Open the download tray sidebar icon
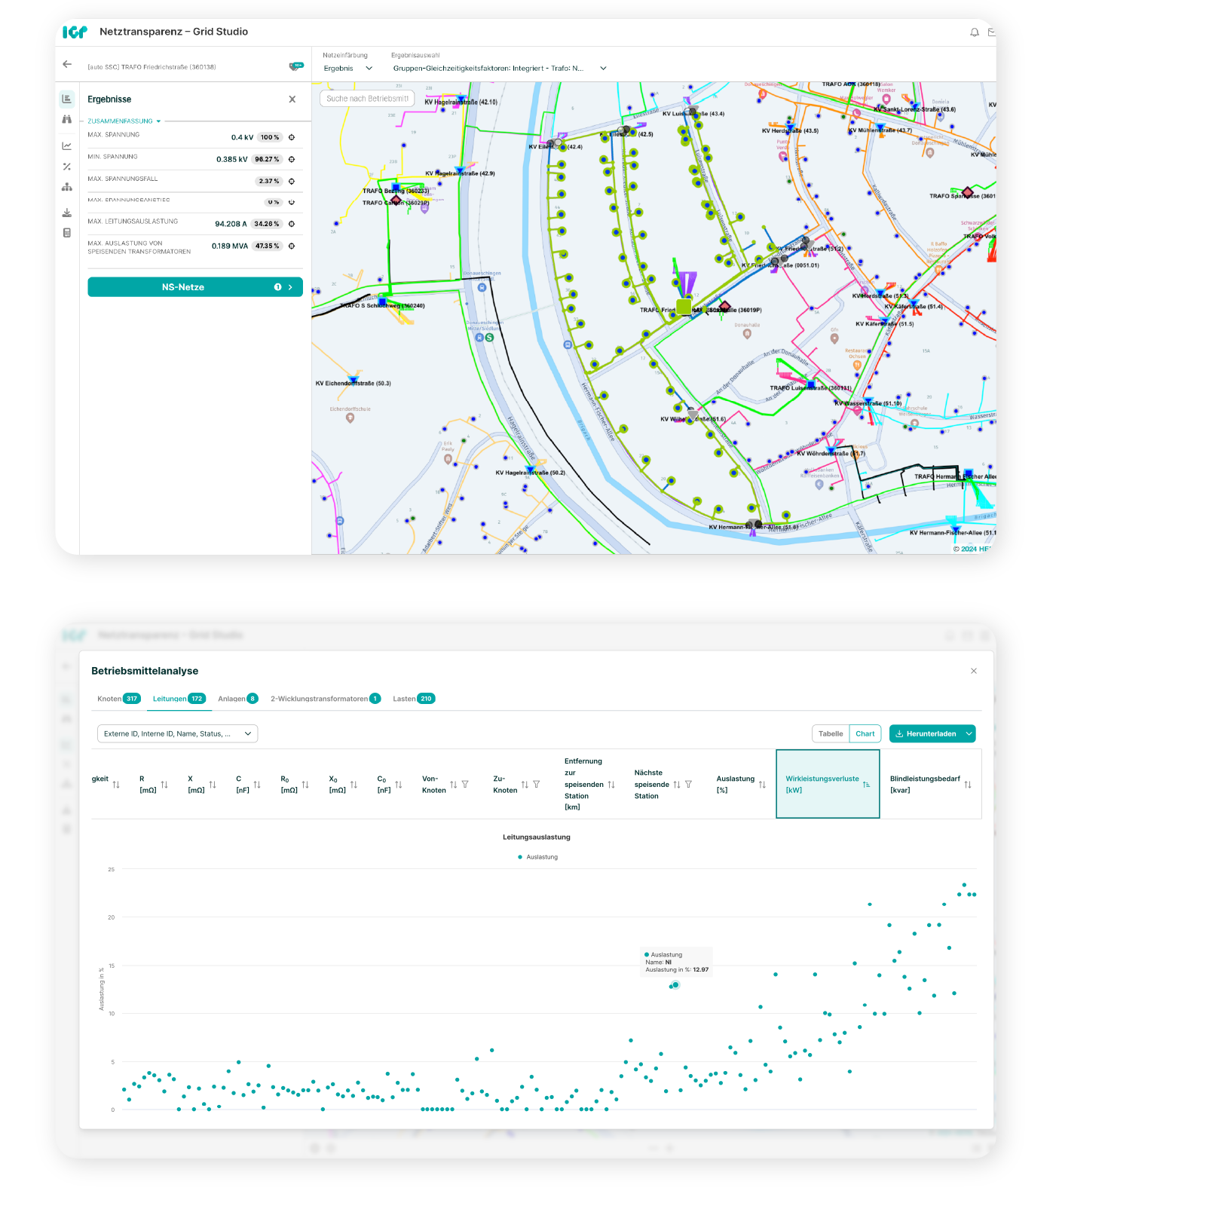The width and height of the screenshot is (1206, 1206). (67, 213)
